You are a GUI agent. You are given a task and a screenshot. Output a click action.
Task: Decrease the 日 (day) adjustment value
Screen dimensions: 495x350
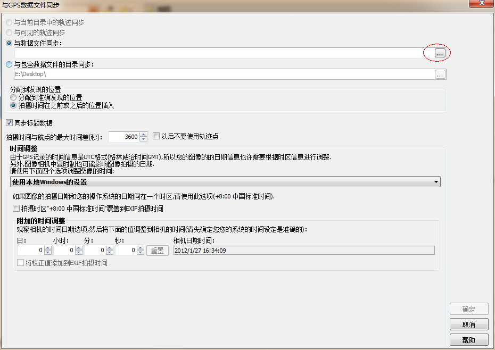point(48,253)
